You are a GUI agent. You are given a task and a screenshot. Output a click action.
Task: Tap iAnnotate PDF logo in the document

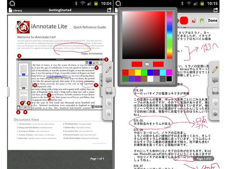click(23, 27)
